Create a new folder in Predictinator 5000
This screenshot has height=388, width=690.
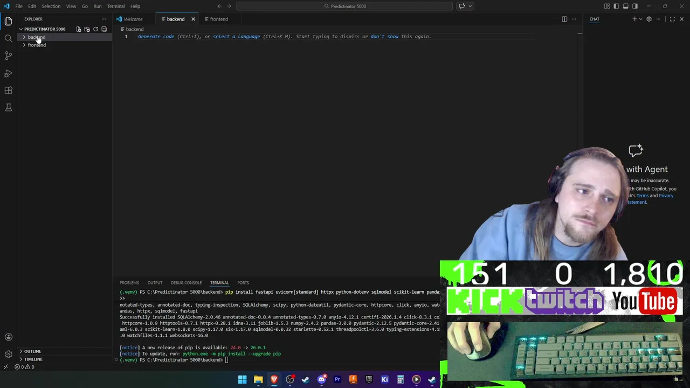tap(87, 29)
